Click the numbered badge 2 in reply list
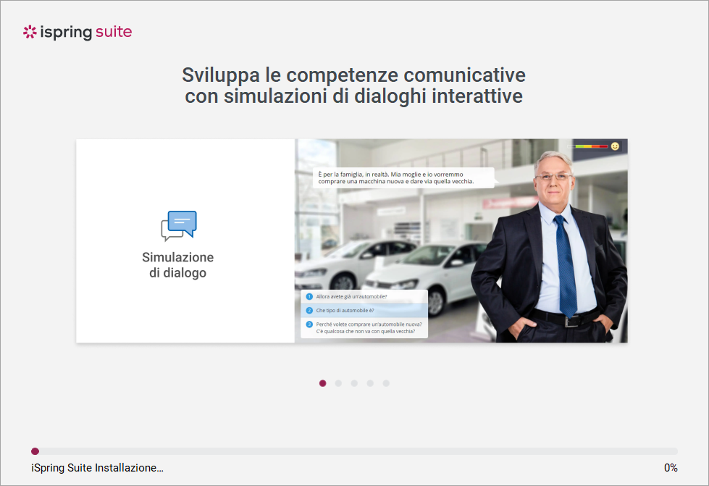The height and width of the screenshot is (486, 709). [309, 311]
